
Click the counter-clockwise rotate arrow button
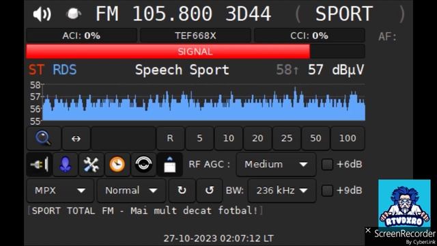pos(210,191)
